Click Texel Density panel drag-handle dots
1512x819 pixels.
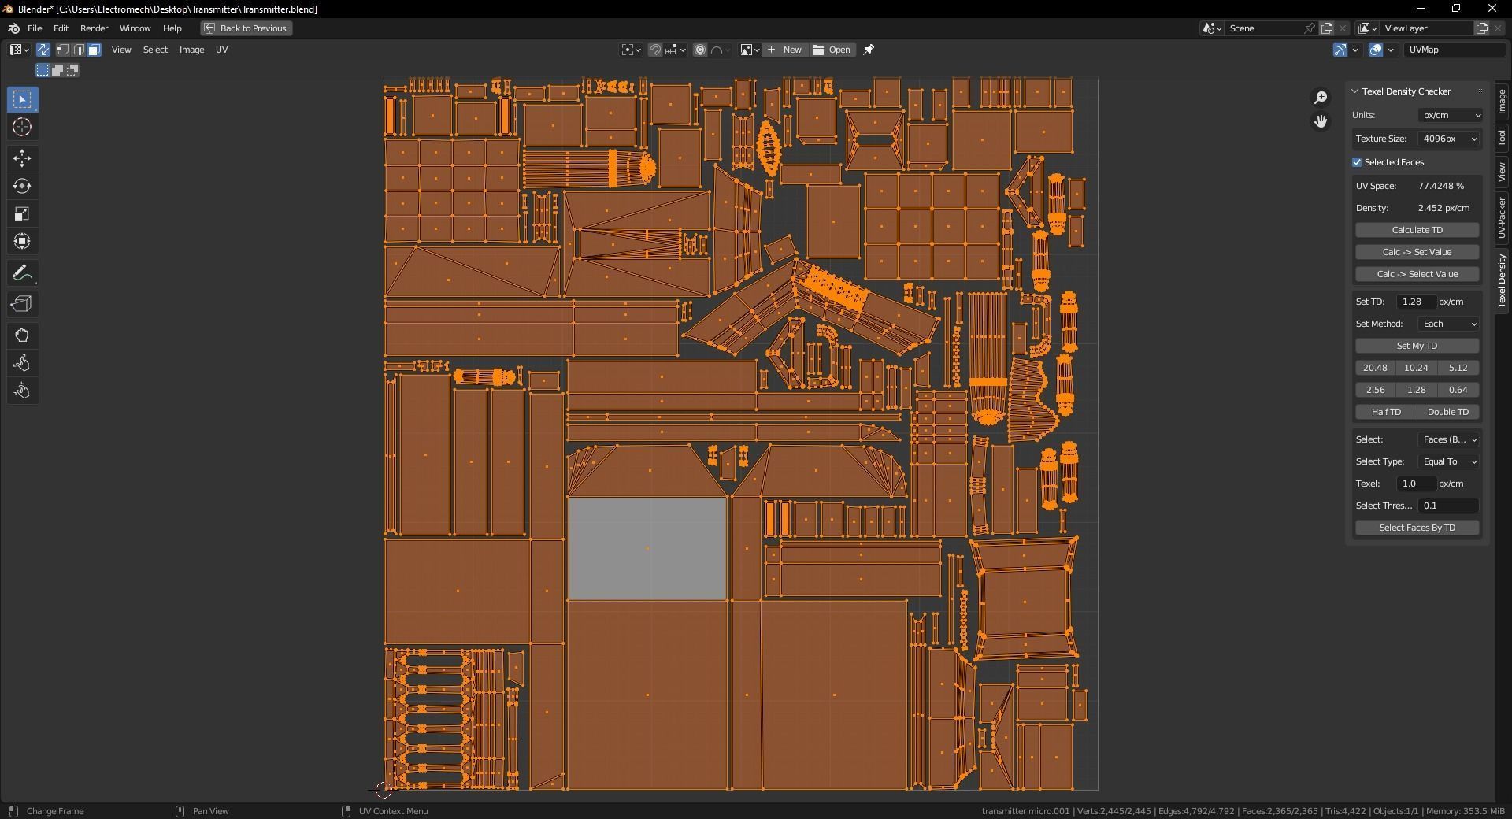1480,91
